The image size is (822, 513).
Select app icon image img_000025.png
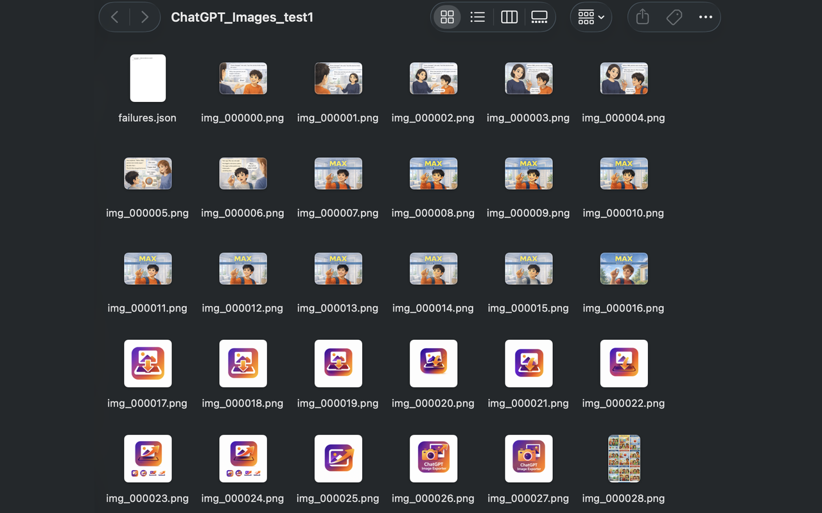[338, 458]
